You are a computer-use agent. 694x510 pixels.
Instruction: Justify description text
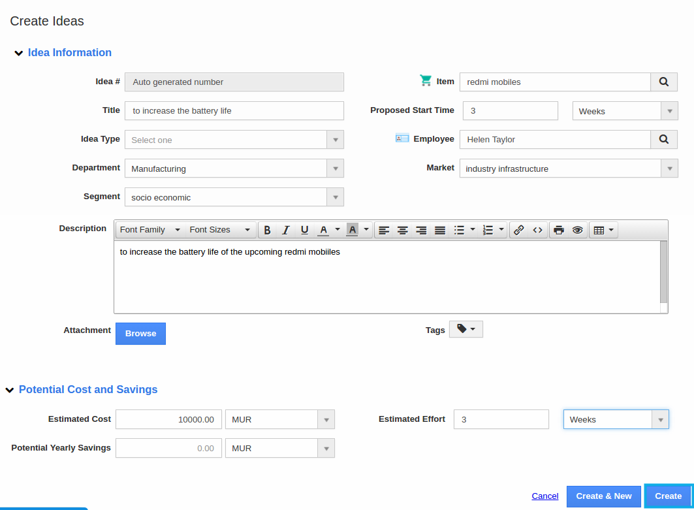(439, 231)
